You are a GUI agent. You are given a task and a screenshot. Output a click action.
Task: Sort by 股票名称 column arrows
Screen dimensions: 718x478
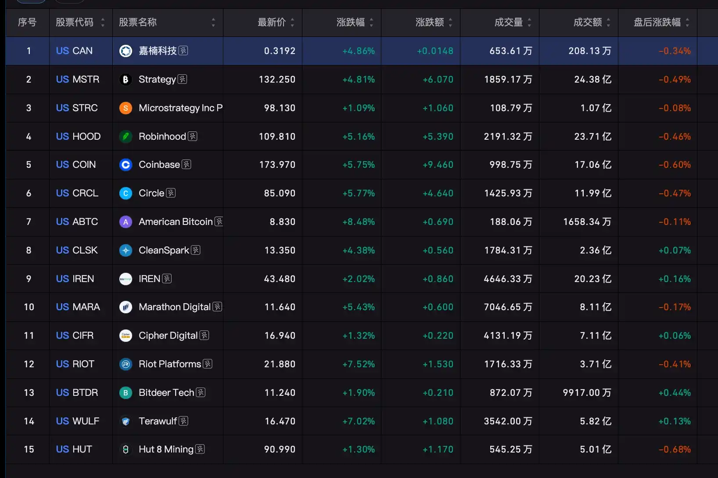[213, 22]
